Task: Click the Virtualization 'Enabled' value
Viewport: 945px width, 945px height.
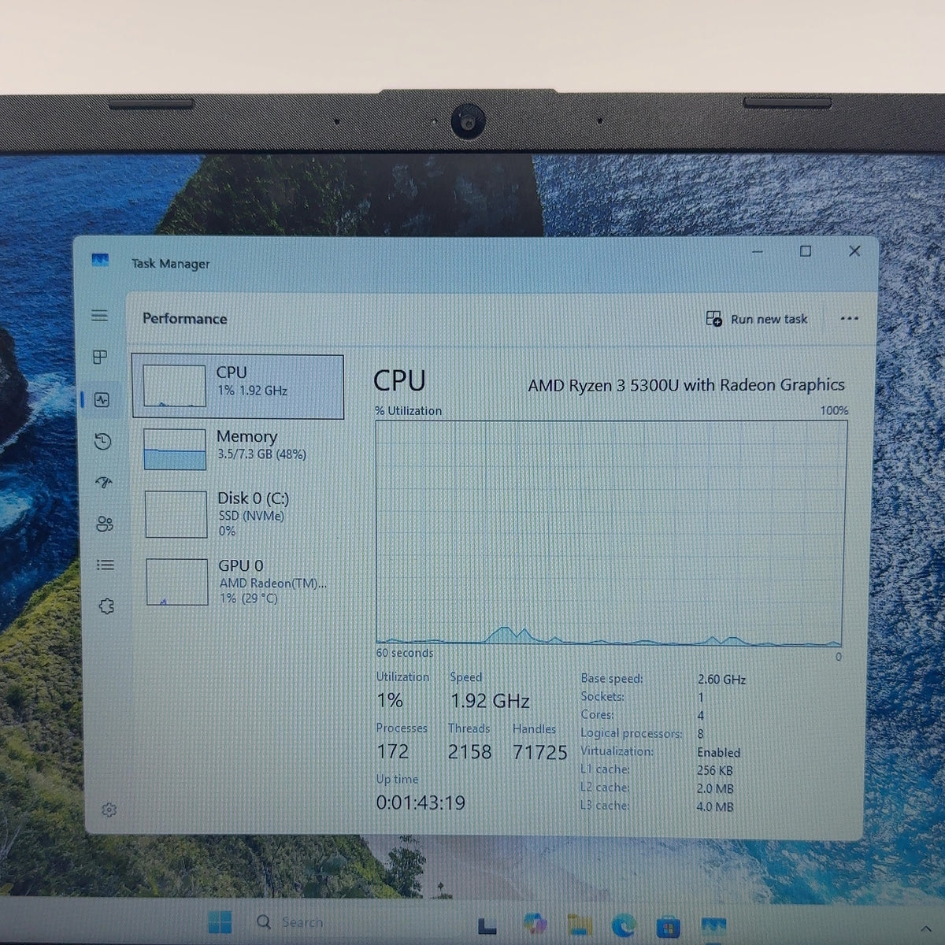Action: tap(718, 752)
